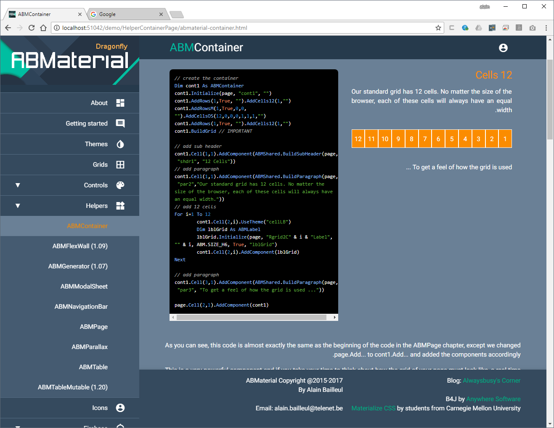Image resolution: width=554 pixels, height=428 pixels.
Task: Open the user account icon in page header
Action: [x=503, y=48]
